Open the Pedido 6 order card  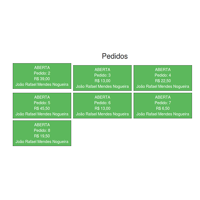(102, 106)
